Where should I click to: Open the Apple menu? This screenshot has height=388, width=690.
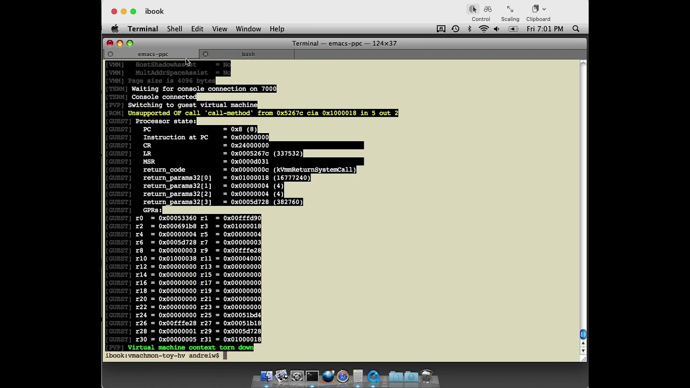[x=115, y=29]
